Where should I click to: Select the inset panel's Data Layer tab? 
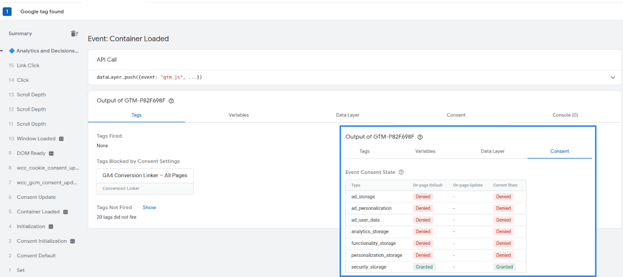(x=493, y=151)
